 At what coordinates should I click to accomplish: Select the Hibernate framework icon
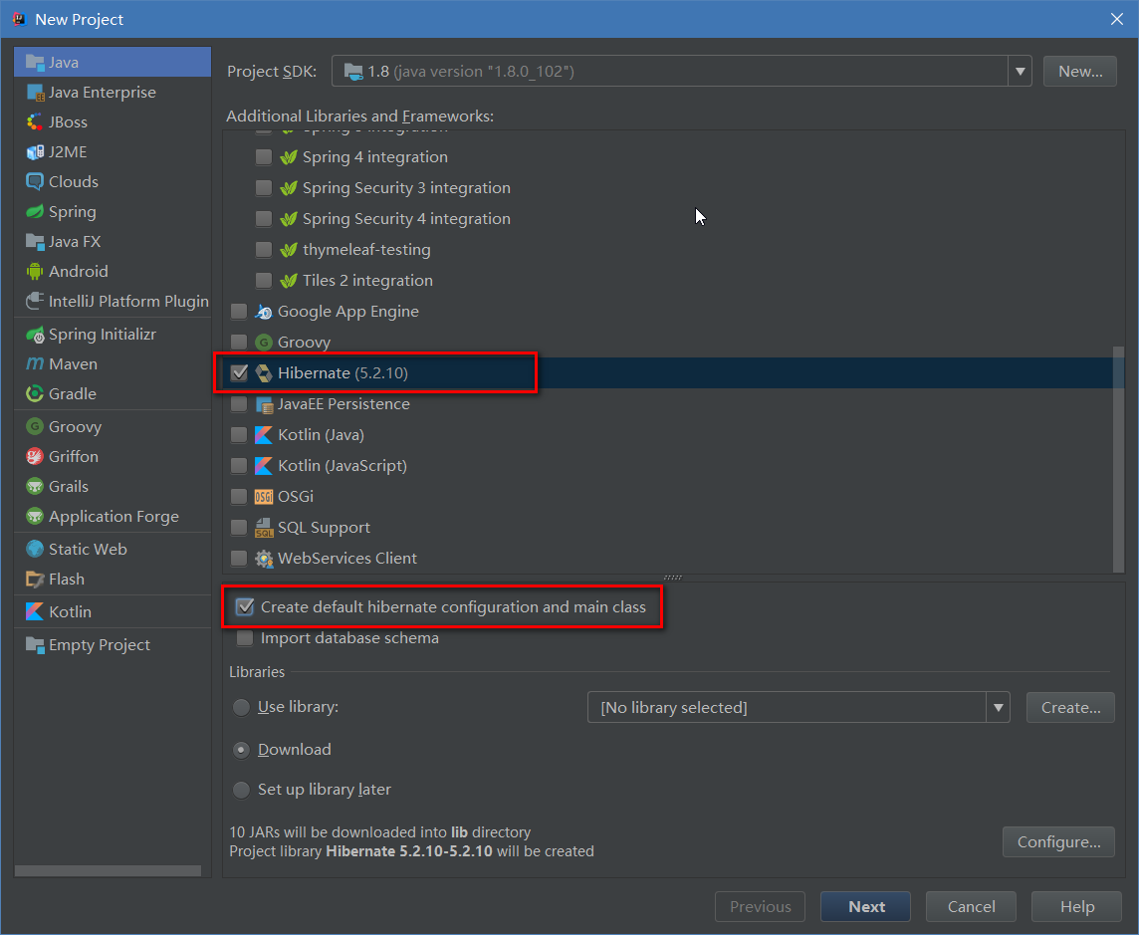pyautogui.click(x=264, y=372)
